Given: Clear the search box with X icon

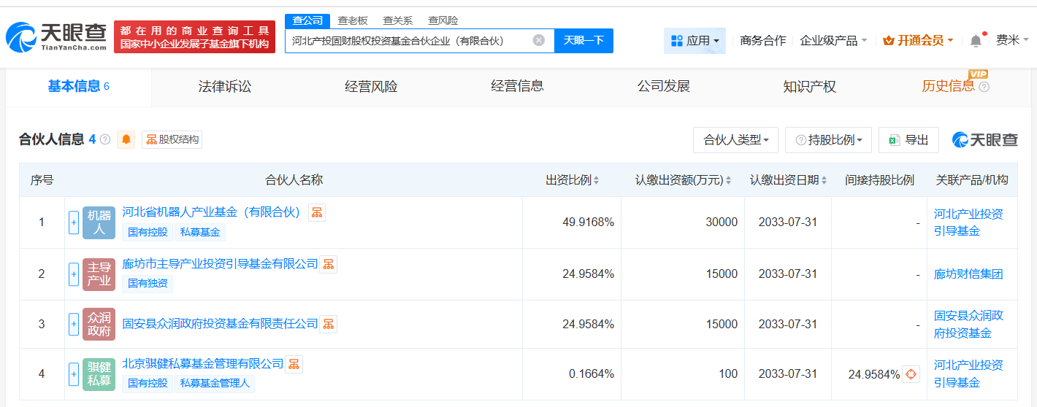Looking at the screenshot, I should coord(539,41).
